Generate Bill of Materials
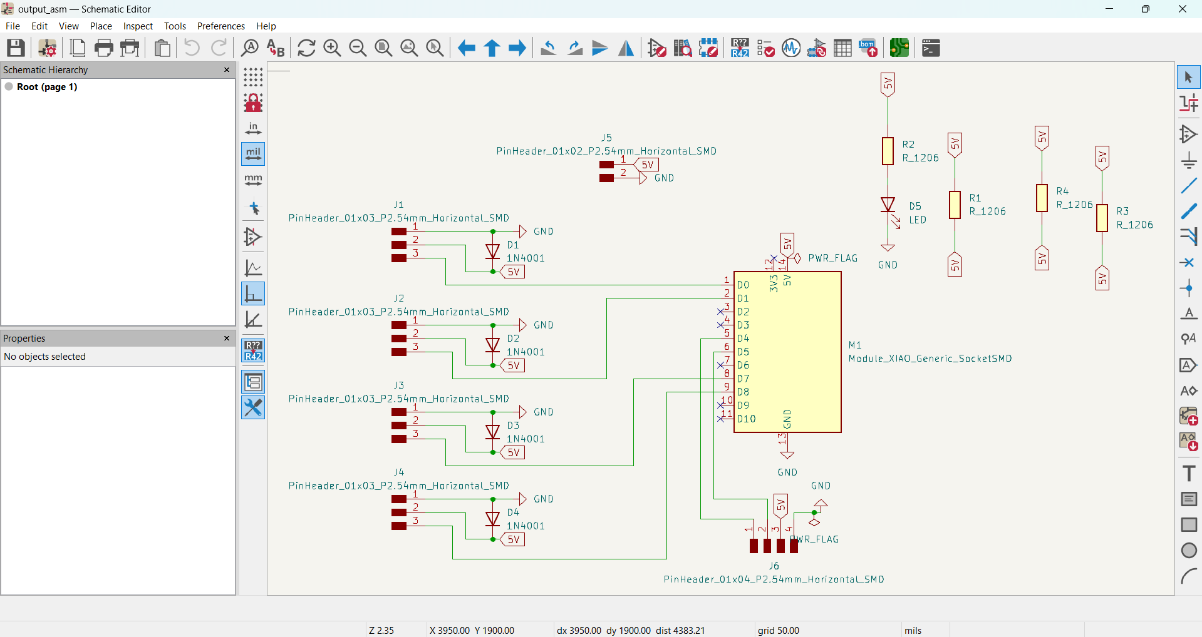 point(868,48)
